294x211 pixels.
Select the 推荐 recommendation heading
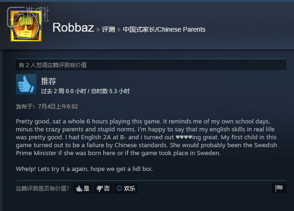49,81
